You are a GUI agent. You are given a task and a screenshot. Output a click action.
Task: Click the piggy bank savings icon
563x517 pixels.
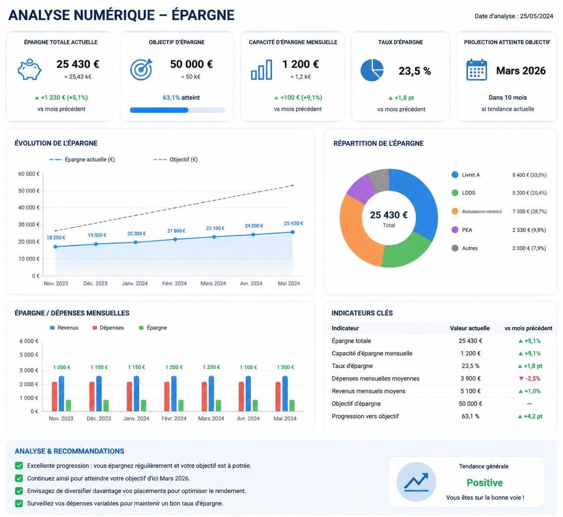pyautogui.click(x=30, y=70)
